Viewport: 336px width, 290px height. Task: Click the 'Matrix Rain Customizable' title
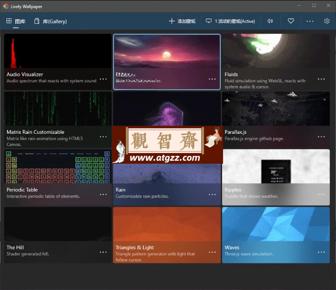(35, 132)
